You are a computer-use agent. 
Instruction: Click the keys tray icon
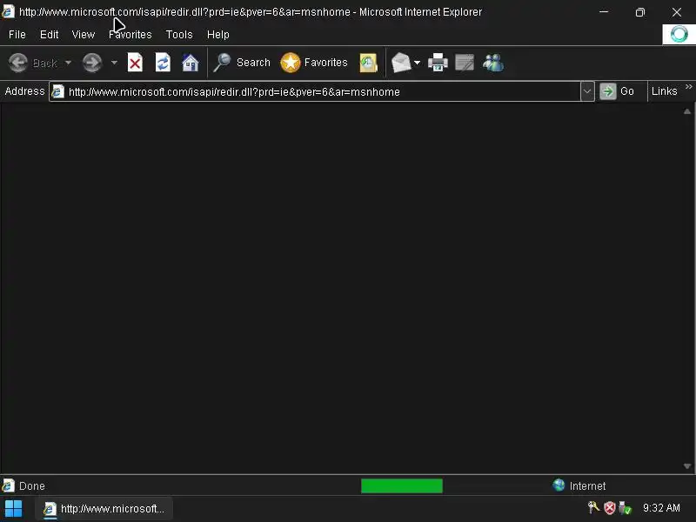click(593, 508)
